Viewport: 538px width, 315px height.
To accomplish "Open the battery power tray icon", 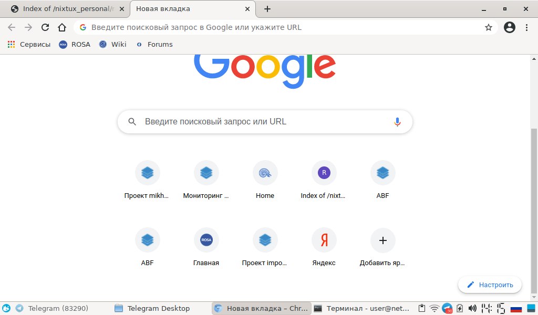I will (460, 308).
